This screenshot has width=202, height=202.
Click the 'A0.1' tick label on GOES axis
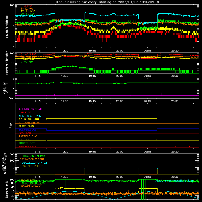[x=12, y=98]
